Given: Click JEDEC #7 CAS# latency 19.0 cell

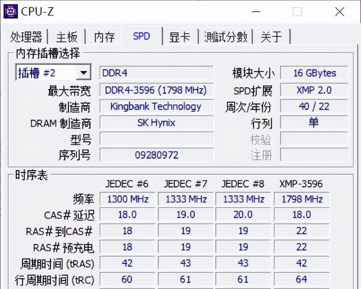Looking at the screenshot, I should [x=186, y=215].
